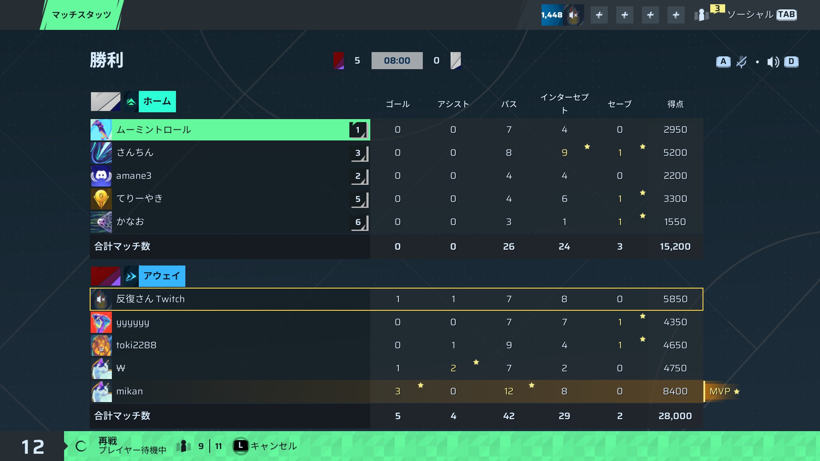Click the muted party member avatar
The image size is (820, 461).
click(574, 15)
